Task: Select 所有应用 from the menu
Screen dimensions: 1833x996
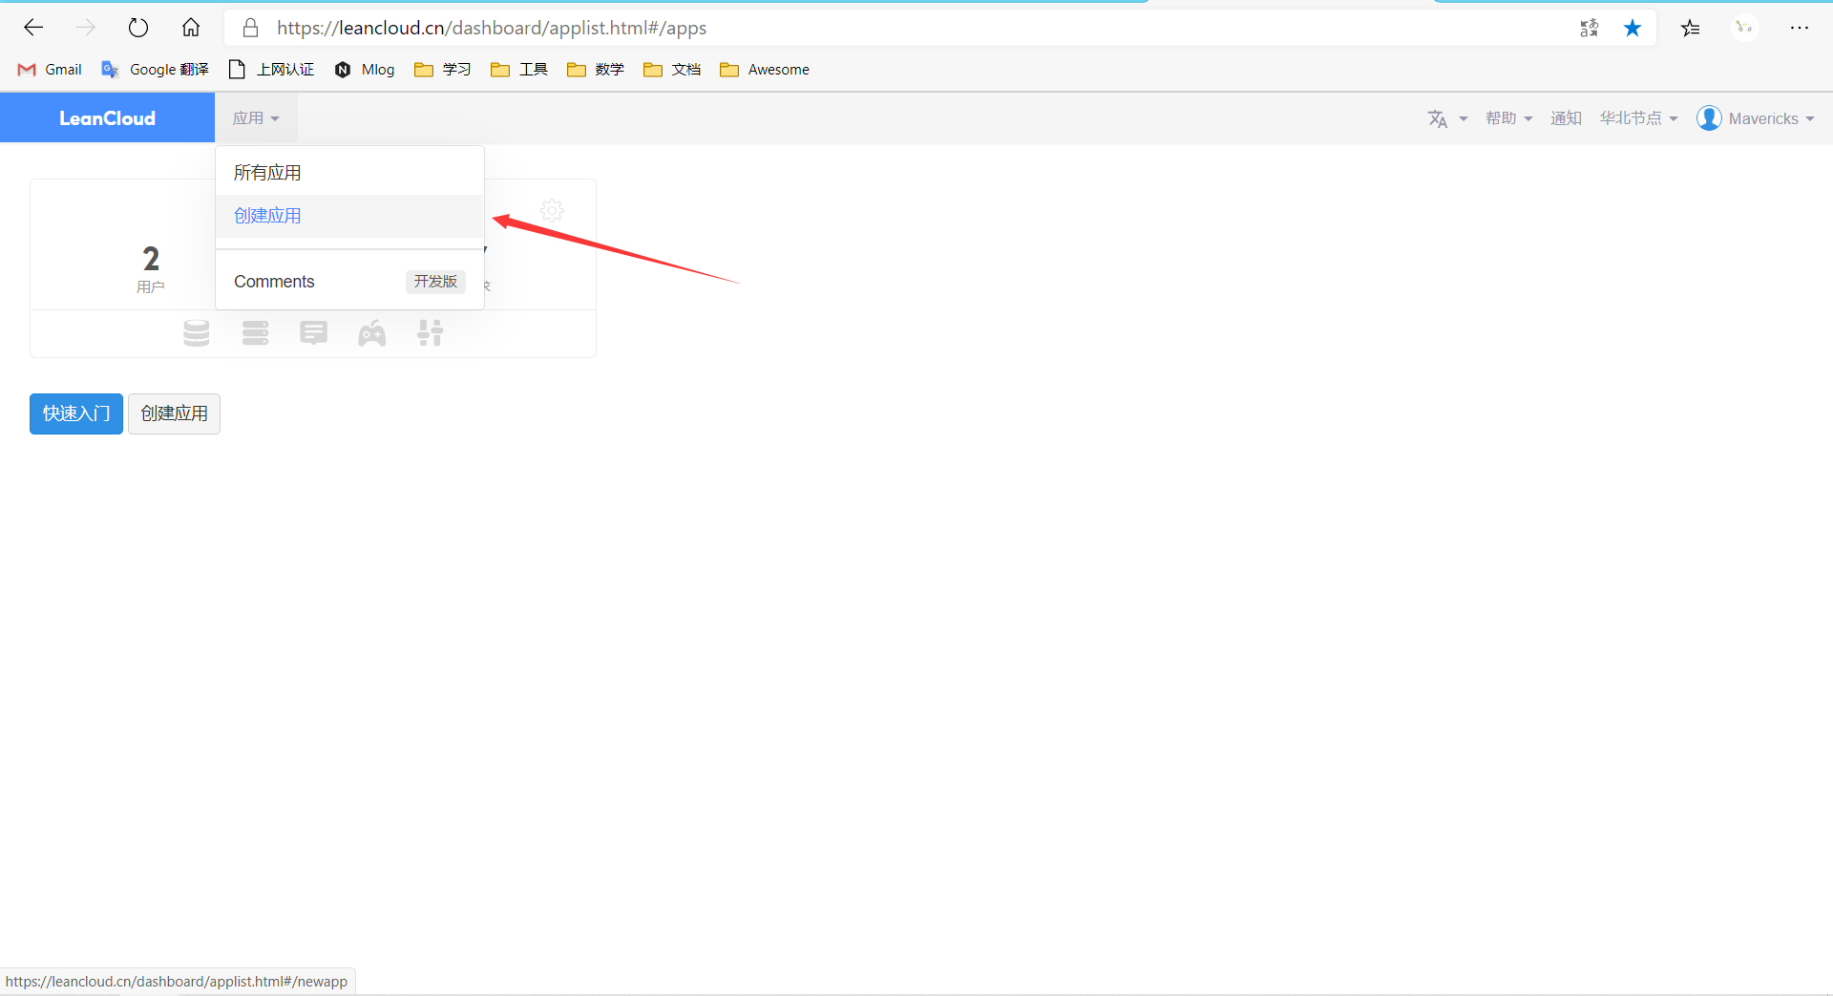Action: coord(349,173)
